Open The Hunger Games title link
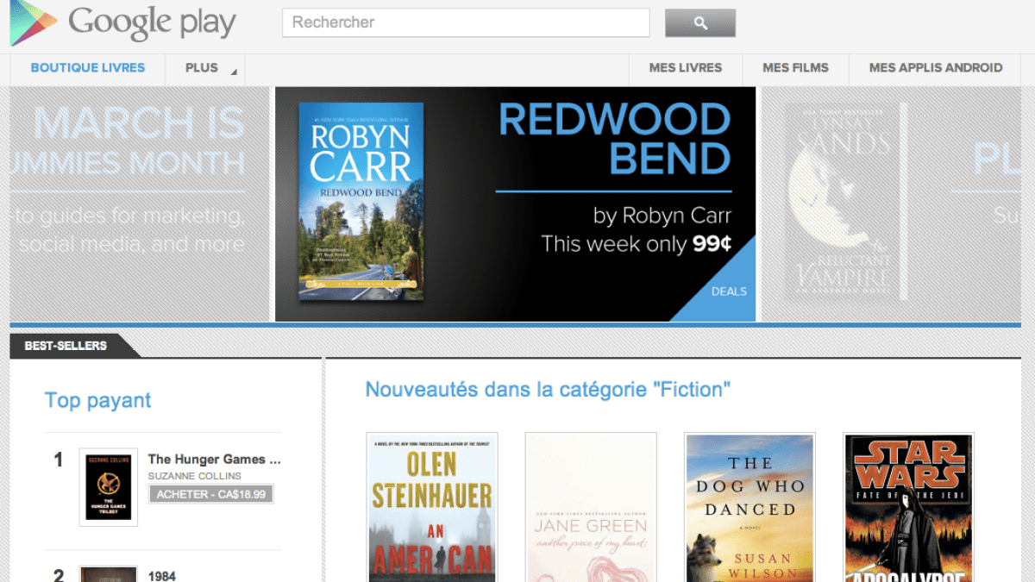This screenshot has width=1035, height=582. click(x=214, y=460)
